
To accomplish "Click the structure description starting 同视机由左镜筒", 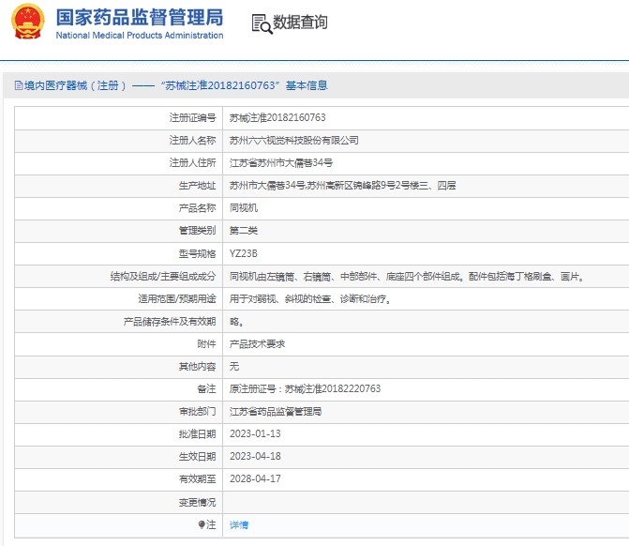I will coord(407,276).
